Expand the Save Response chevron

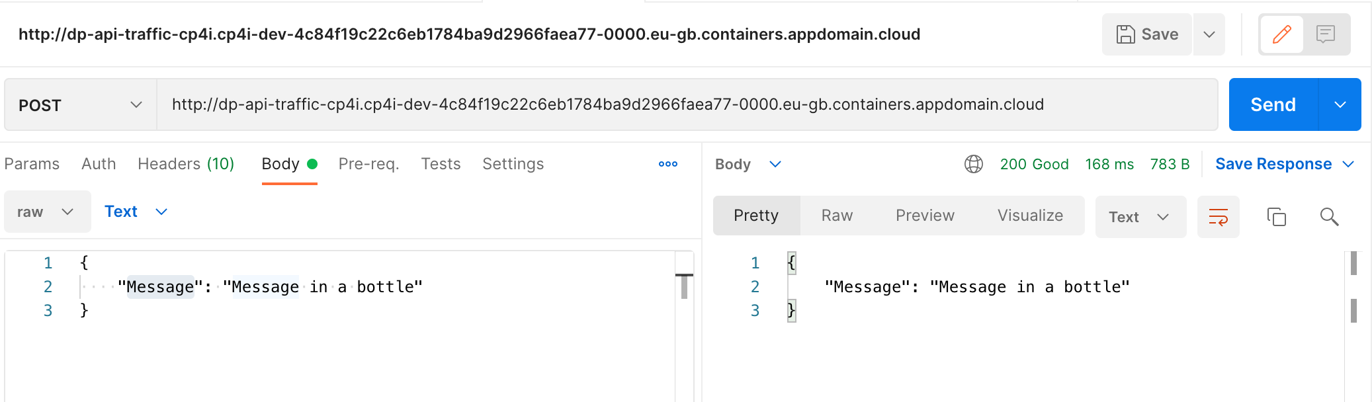click(x=1348, y=164)
